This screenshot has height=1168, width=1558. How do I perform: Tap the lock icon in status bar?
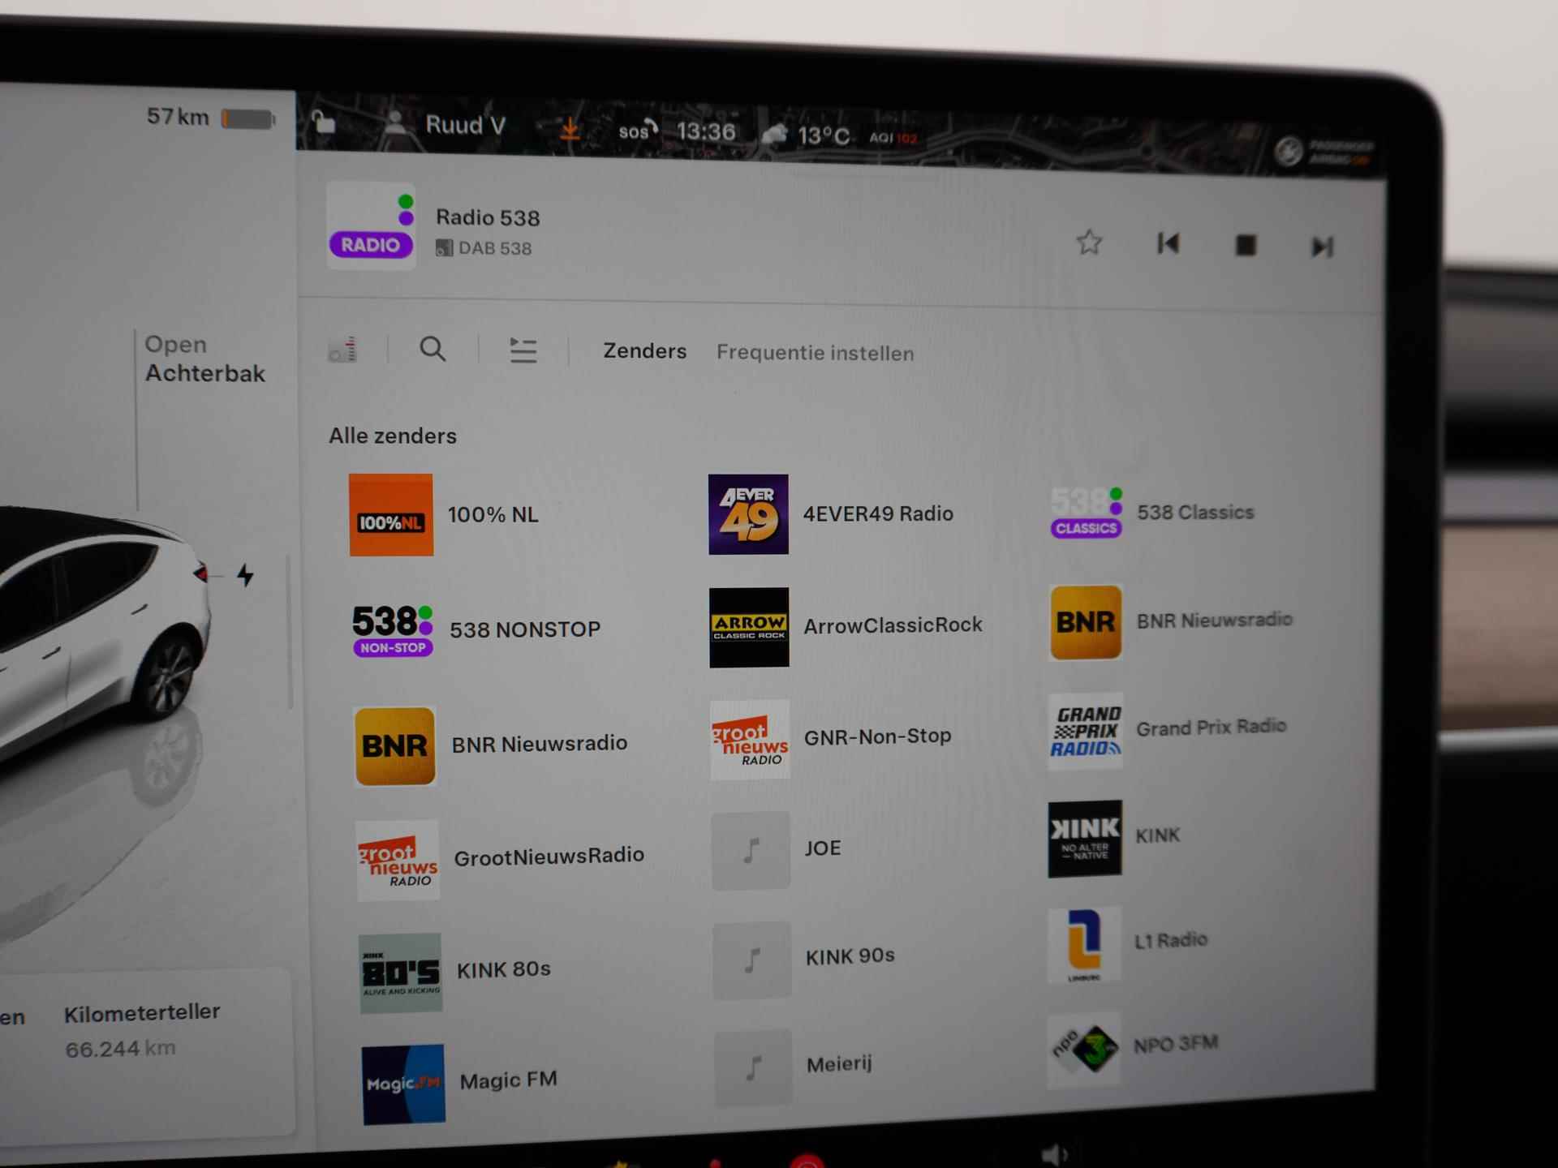[x=324, y=122]
